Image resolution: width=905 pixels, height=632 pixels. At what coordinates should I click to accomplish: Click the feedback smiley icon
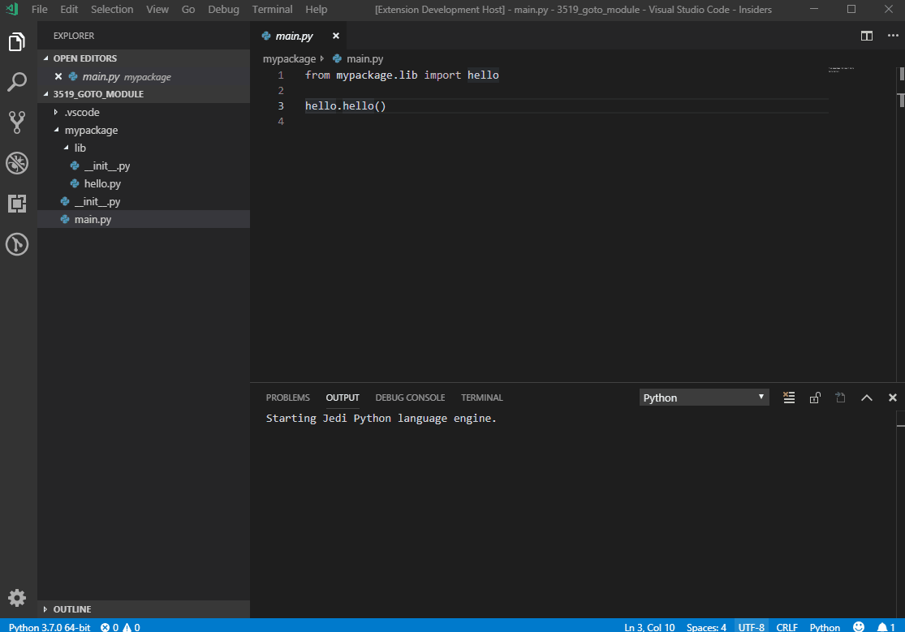click(859, 627)
